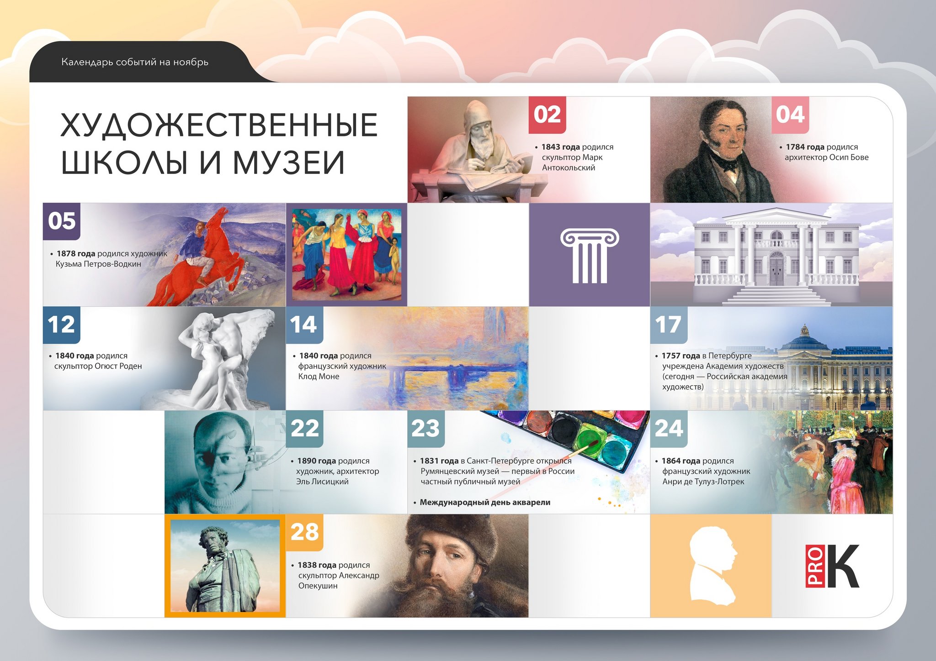The width and height of the screenshot is (936, 661).
Task: Click the header Календарь событий на ноябрь
Action: point(135,61)
